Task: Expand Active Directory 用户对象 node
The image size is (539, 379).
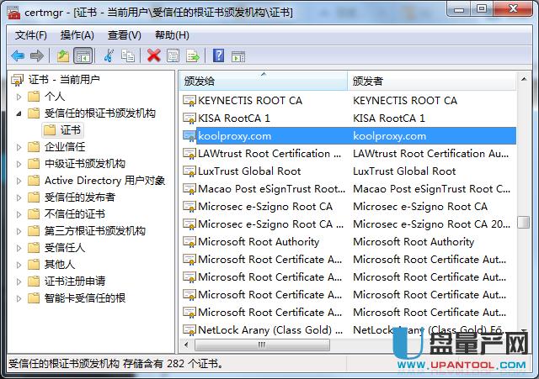Action: click(x=19, y=181)
